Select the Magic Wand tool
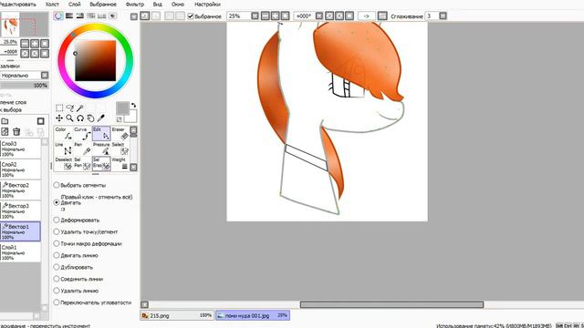 [x=80, y=108]
